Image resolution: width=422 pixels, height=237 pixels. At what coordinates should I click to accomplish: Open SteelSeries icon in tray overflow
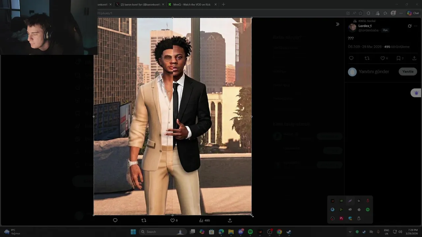click(359, 209)
